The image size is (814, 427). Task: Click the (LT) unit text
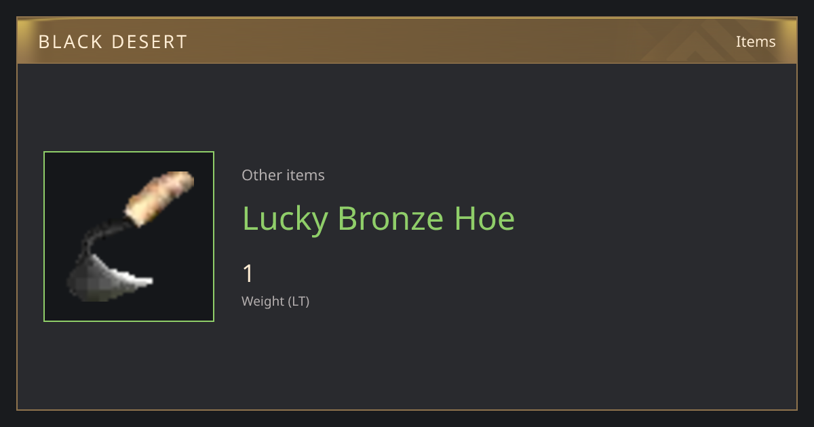click(x=299, y=301)
